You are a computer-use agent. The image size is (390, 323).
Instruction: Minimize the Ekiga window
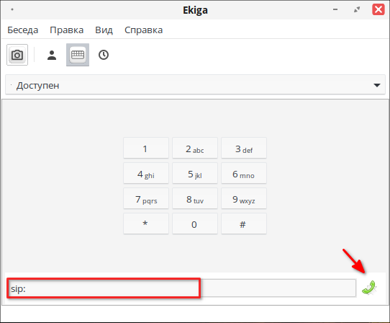tap(335, 9)
